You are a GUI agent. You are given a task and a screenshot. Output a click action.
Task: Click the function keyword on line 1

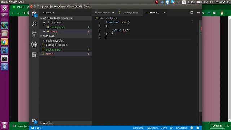click(113, 22)
